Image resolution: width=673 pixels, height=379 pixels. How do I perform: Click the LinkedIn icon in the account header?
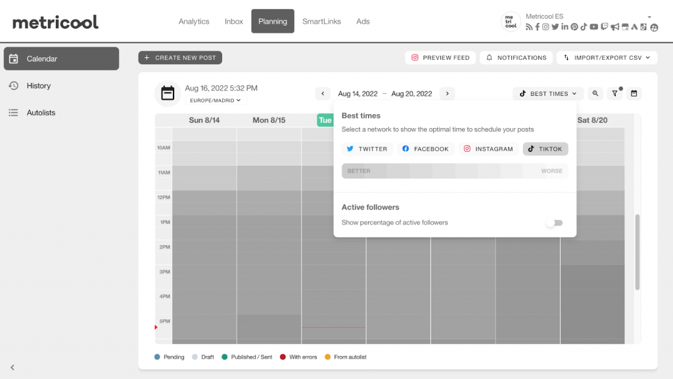coord(565,27)
